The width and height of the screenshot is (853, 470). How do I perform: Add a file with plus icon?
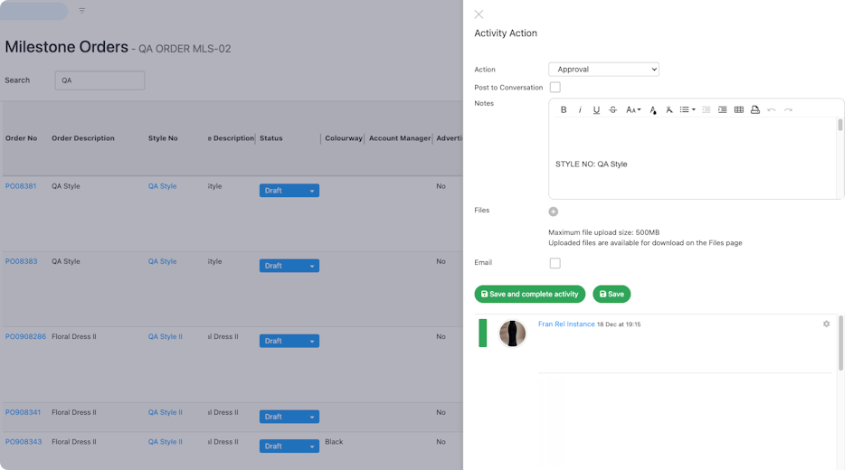pos(554,211)
